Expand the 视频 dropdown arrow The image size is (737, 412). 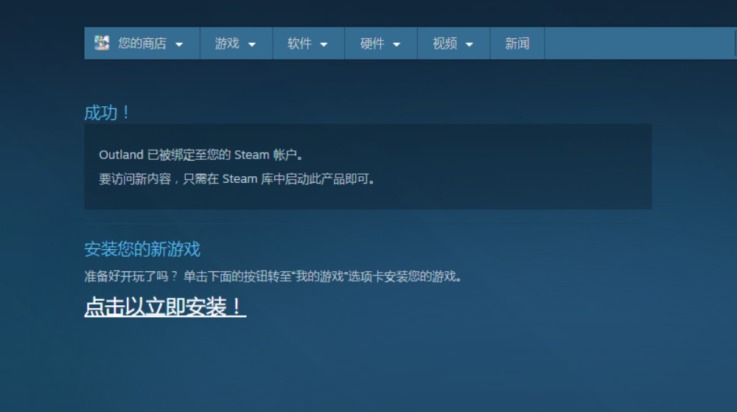pyautogui.click(x=469, y=45)
